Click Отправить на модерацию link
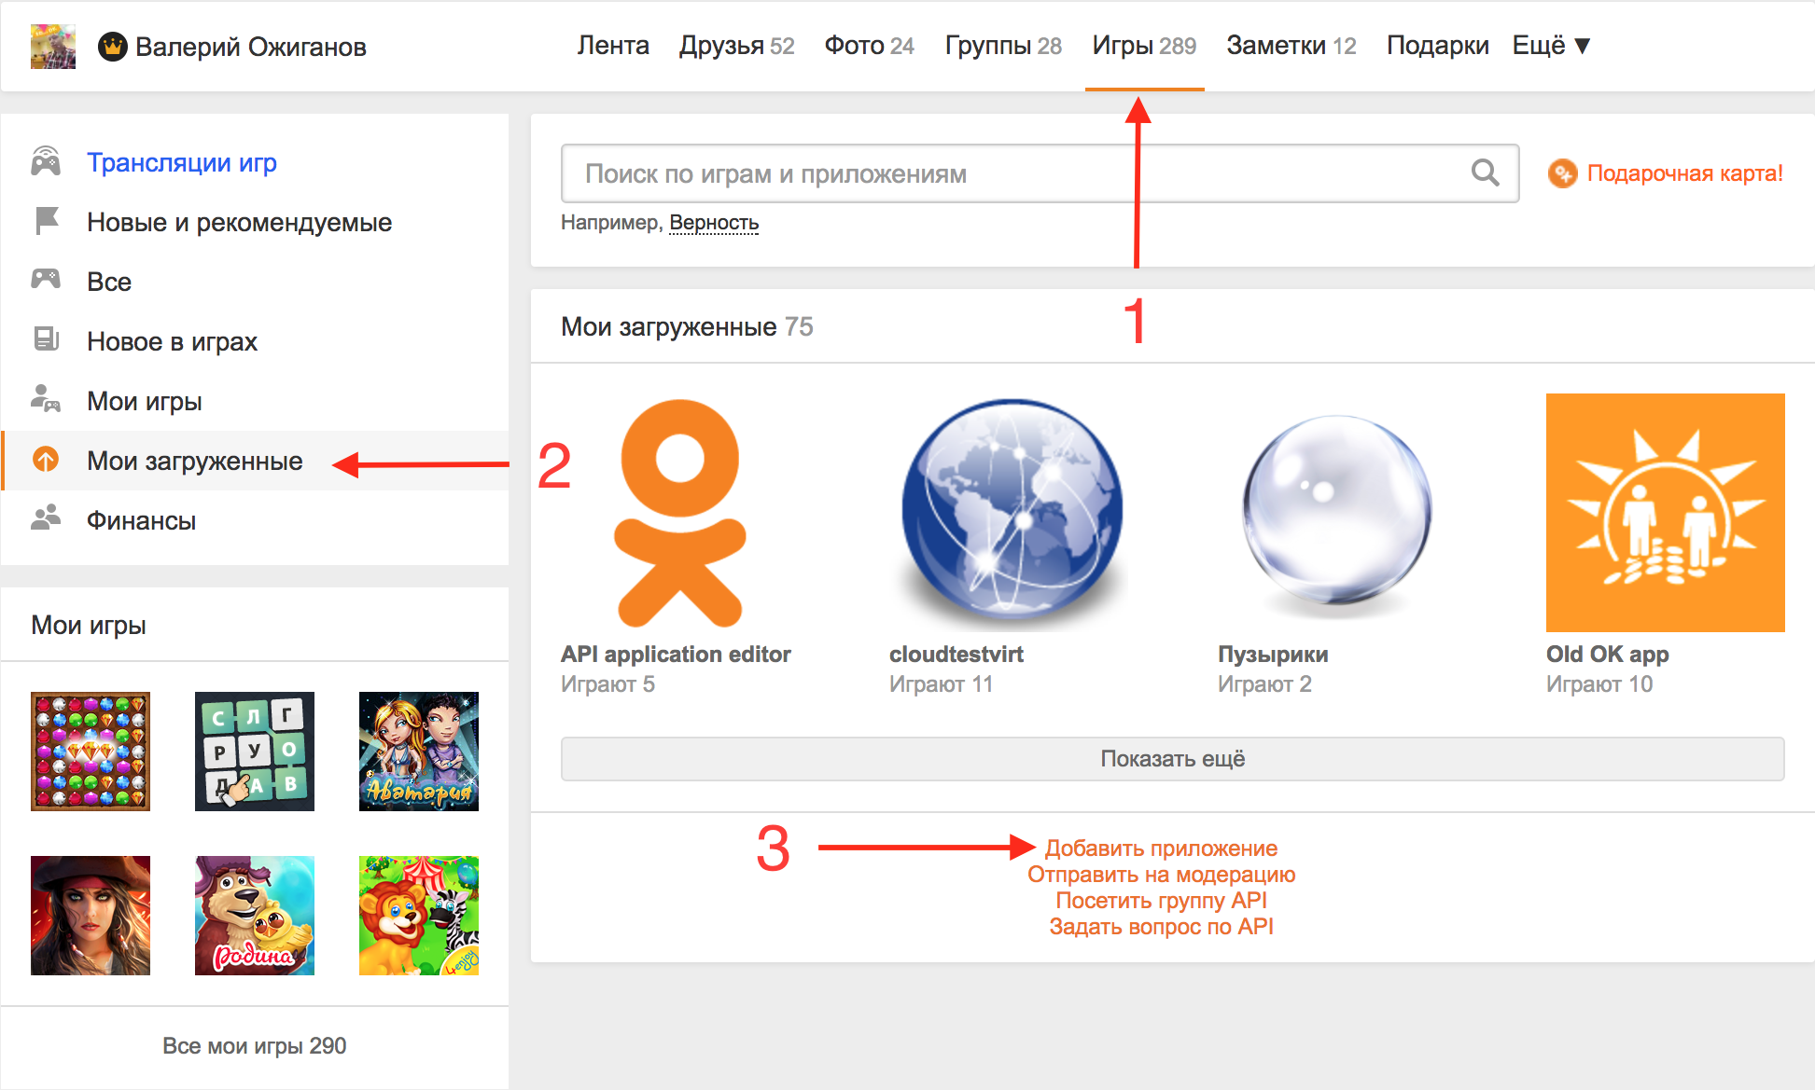Viewport: 1815px width, 1090px height. (1162, 875)
